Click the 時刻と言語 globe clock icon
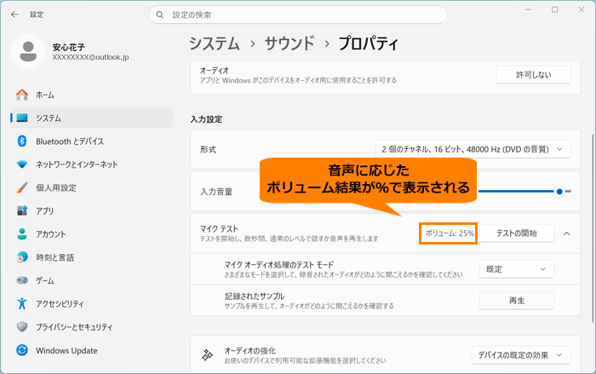This screenshot has height=374, width=596. tap(22, 257)
